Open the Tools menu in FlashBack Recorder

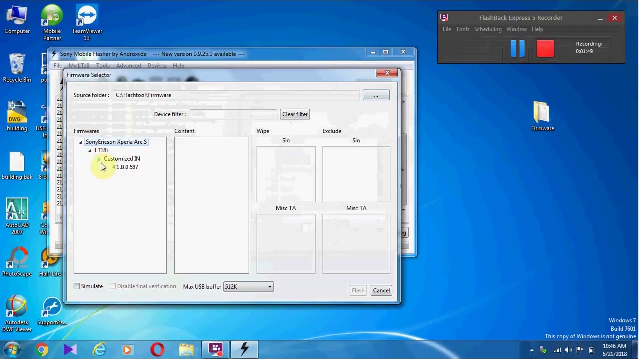click(462, 29)
